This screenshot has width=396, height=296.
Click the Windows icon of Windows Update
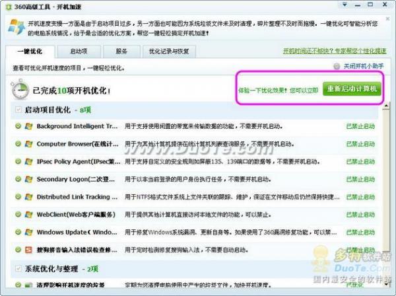28,232
